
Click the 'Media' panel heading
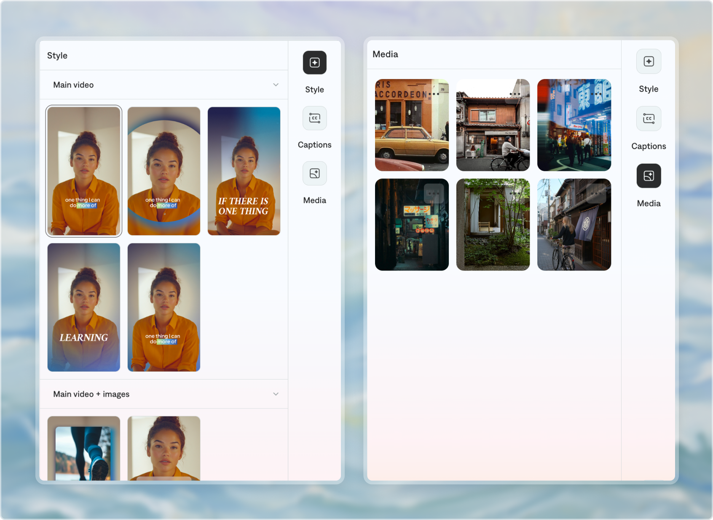[385, 54]
